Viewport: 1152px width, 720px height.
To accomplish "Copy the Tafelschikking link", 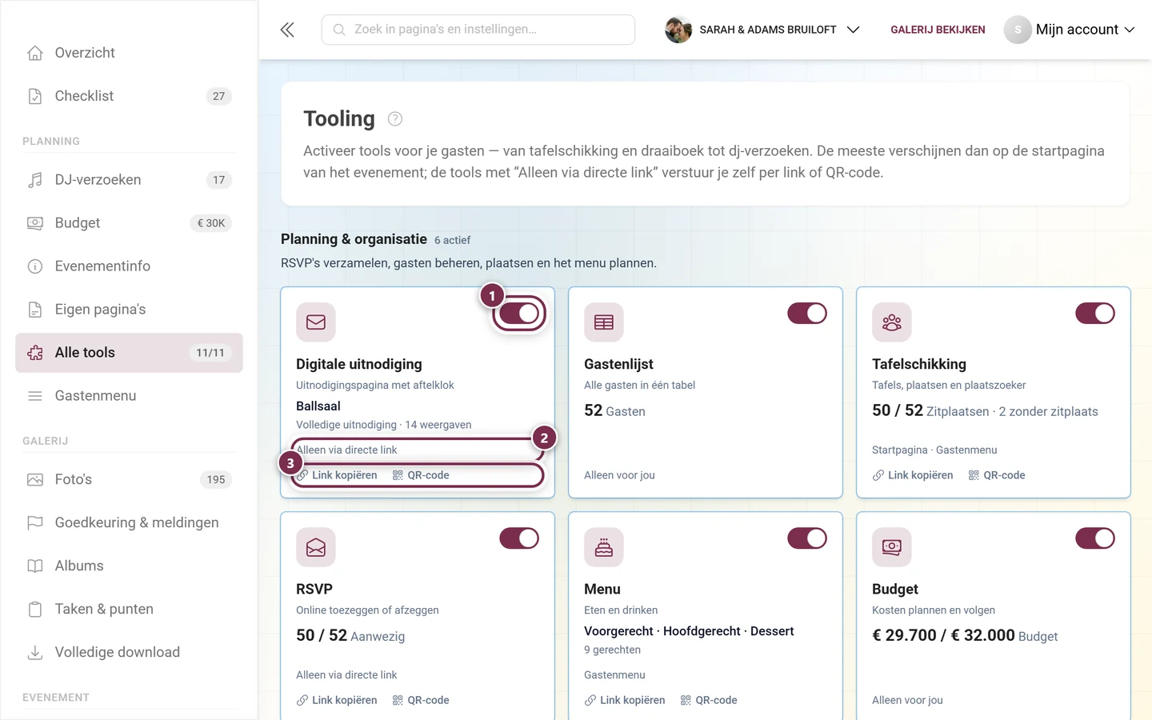I will (x=913, y=475).
